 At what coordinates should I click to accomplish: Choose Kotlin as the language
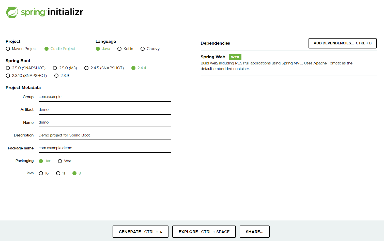pos(125,49)
